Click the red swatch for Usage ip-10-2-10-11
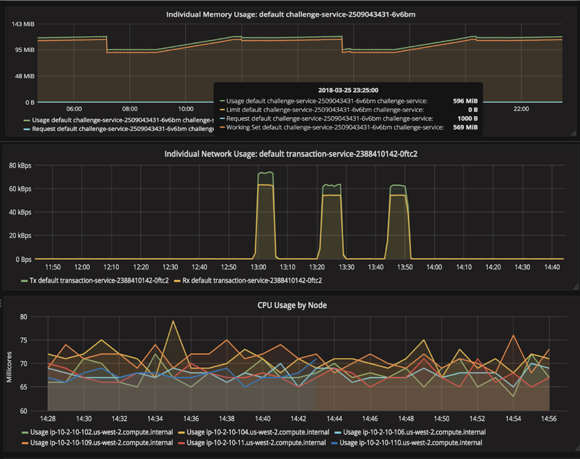Viewport: 580px width, 459px height. [182, 443]
